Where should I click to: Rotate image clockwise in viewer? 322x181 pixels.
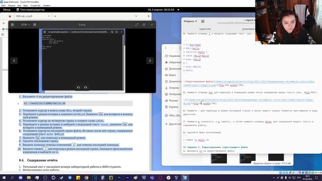pyautogui.click(x=86, y=87)
